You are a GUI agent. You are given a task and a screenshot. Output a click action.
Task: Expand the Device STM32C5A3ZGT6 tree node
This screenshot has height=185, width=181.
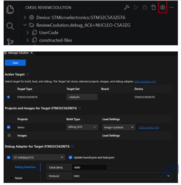(25, 17)
